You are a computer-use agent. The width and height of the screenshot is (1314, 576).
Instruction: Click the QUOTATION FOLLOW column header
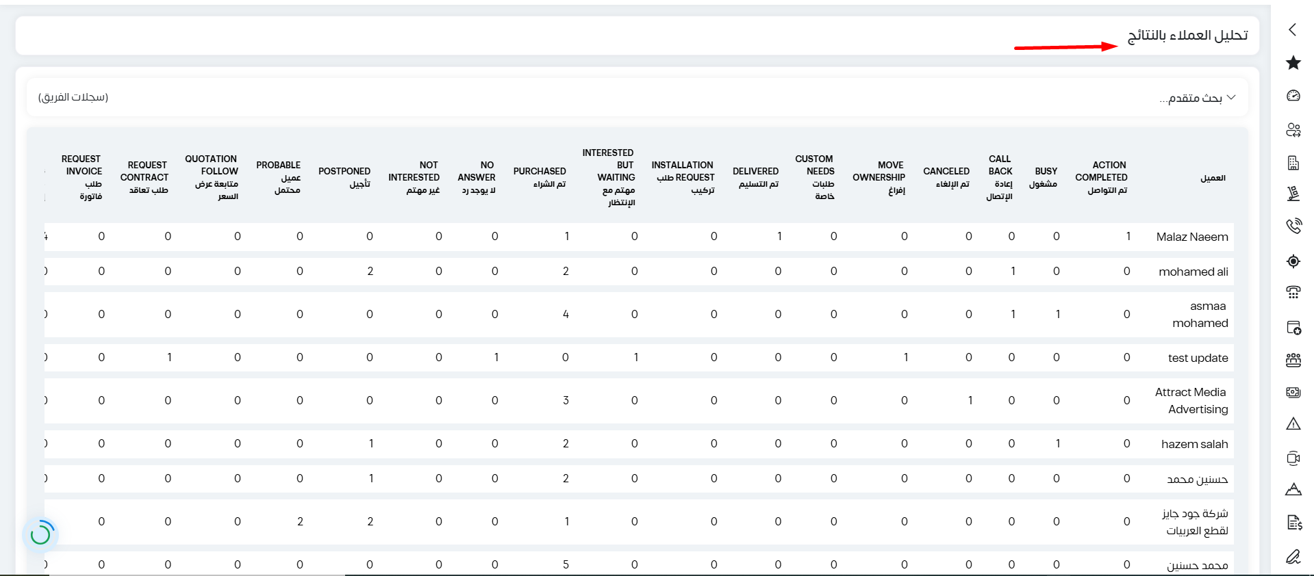click(211, 177)
